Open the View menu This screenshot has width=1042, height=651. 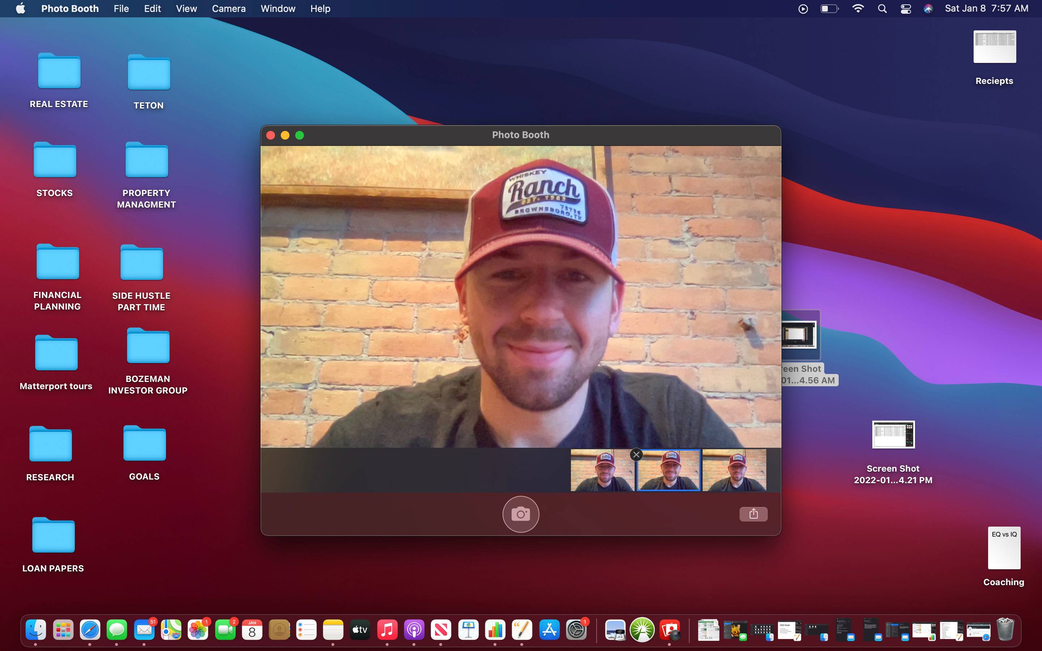pos(186,9)
